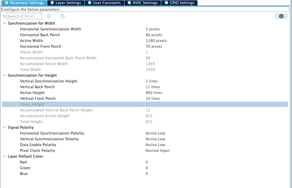The height and width of the screenshot is (188, 292).
Task: Collapse the Signal Polarity section
Action: [x=4, y=127]
